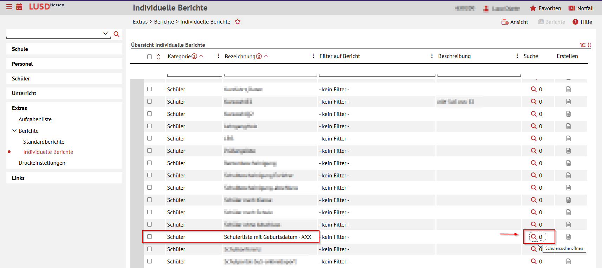The image size is (602, 268).
Task: Click search icon of the row with description
Action: (x=534, y=102)
